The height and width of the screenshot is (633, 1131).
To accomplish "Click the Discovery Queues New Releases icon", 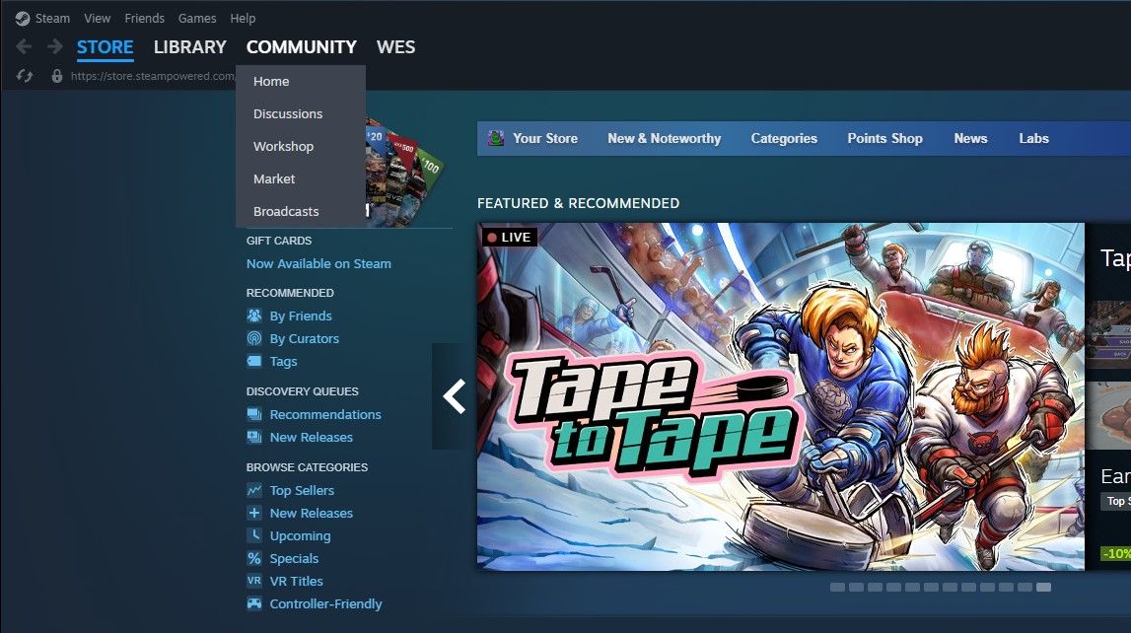I will tap(253, 437).
